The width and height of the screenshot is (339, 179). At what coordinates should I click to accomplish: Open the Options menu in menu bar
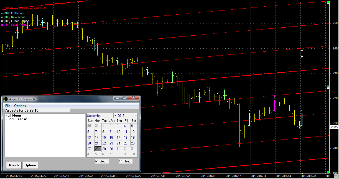point(20,106)
